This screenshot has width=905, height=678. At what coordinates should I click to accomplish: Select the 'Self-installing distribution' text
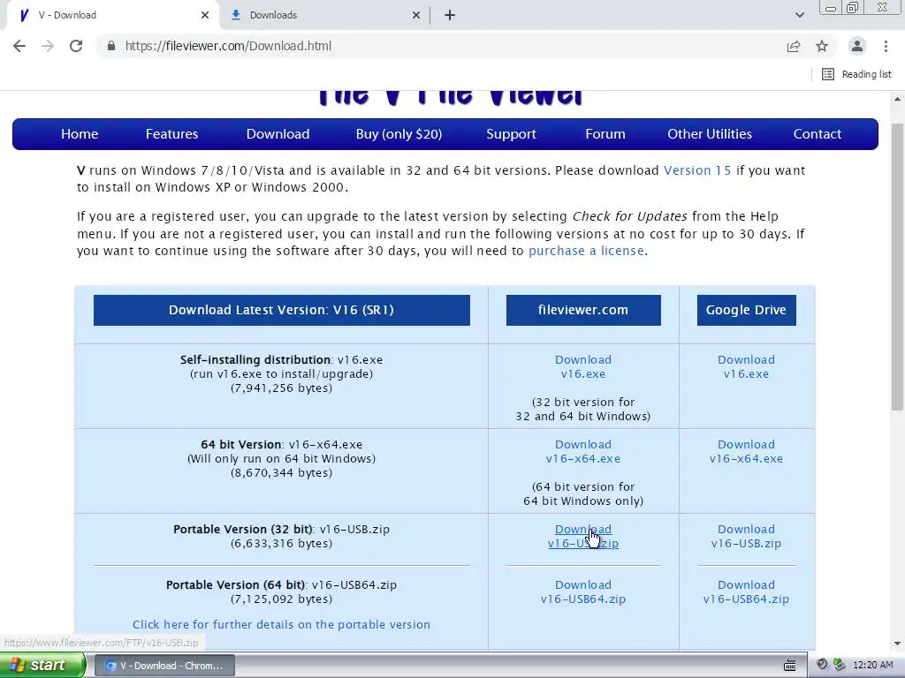pyautogui.click(x=255, y=360)
